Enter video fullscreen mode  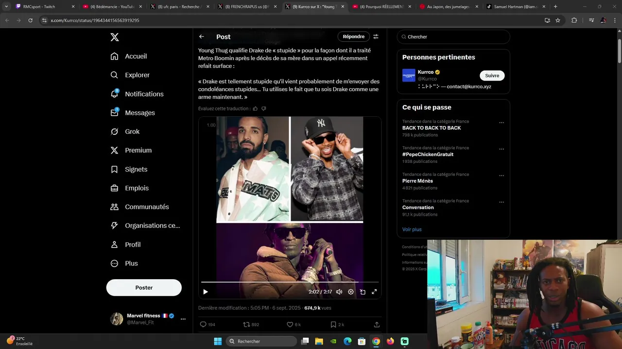click(x=374, y=292)
